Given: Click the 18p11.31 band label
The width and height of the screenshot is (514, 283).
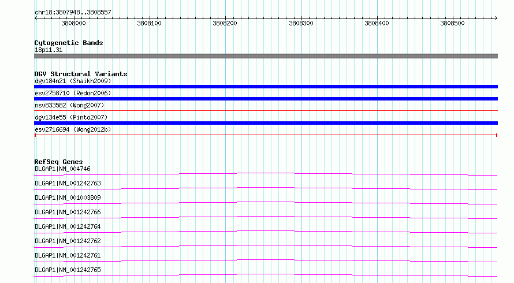Looking at the screenshot, I should click(49, 50).
